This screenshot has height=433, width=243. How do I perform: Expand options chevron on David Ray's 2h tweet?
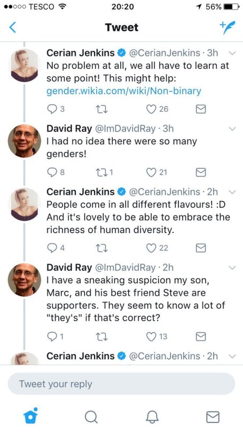232,268
